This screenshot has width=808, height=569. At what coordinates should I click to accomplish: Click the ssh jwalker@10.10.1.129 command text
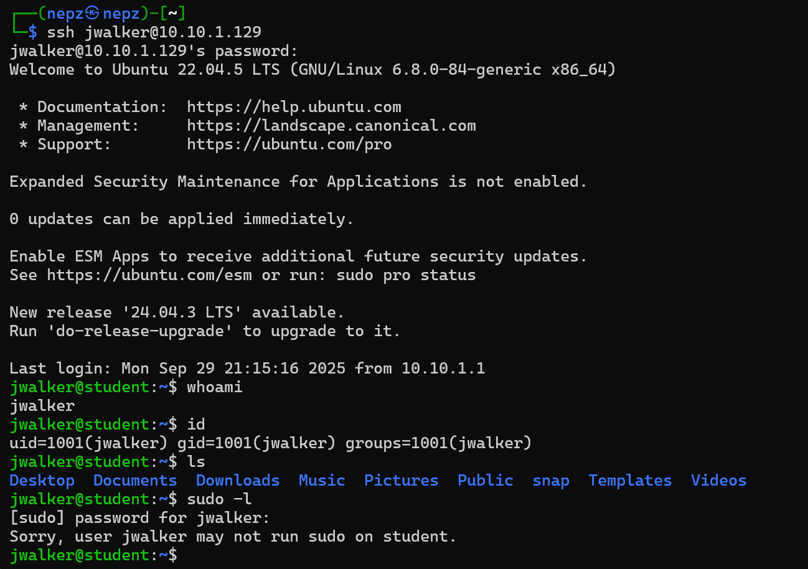pos(154,32)
